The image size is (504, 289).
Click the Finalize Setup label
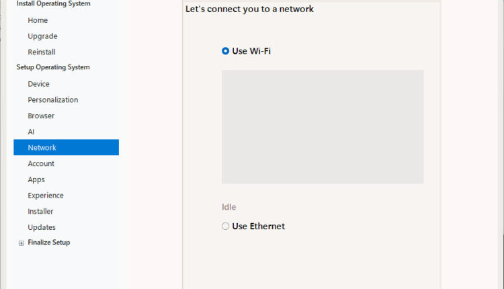(x=48, y=243)
